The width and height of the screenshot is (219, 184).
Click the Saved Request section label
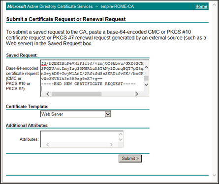[22, 55]
